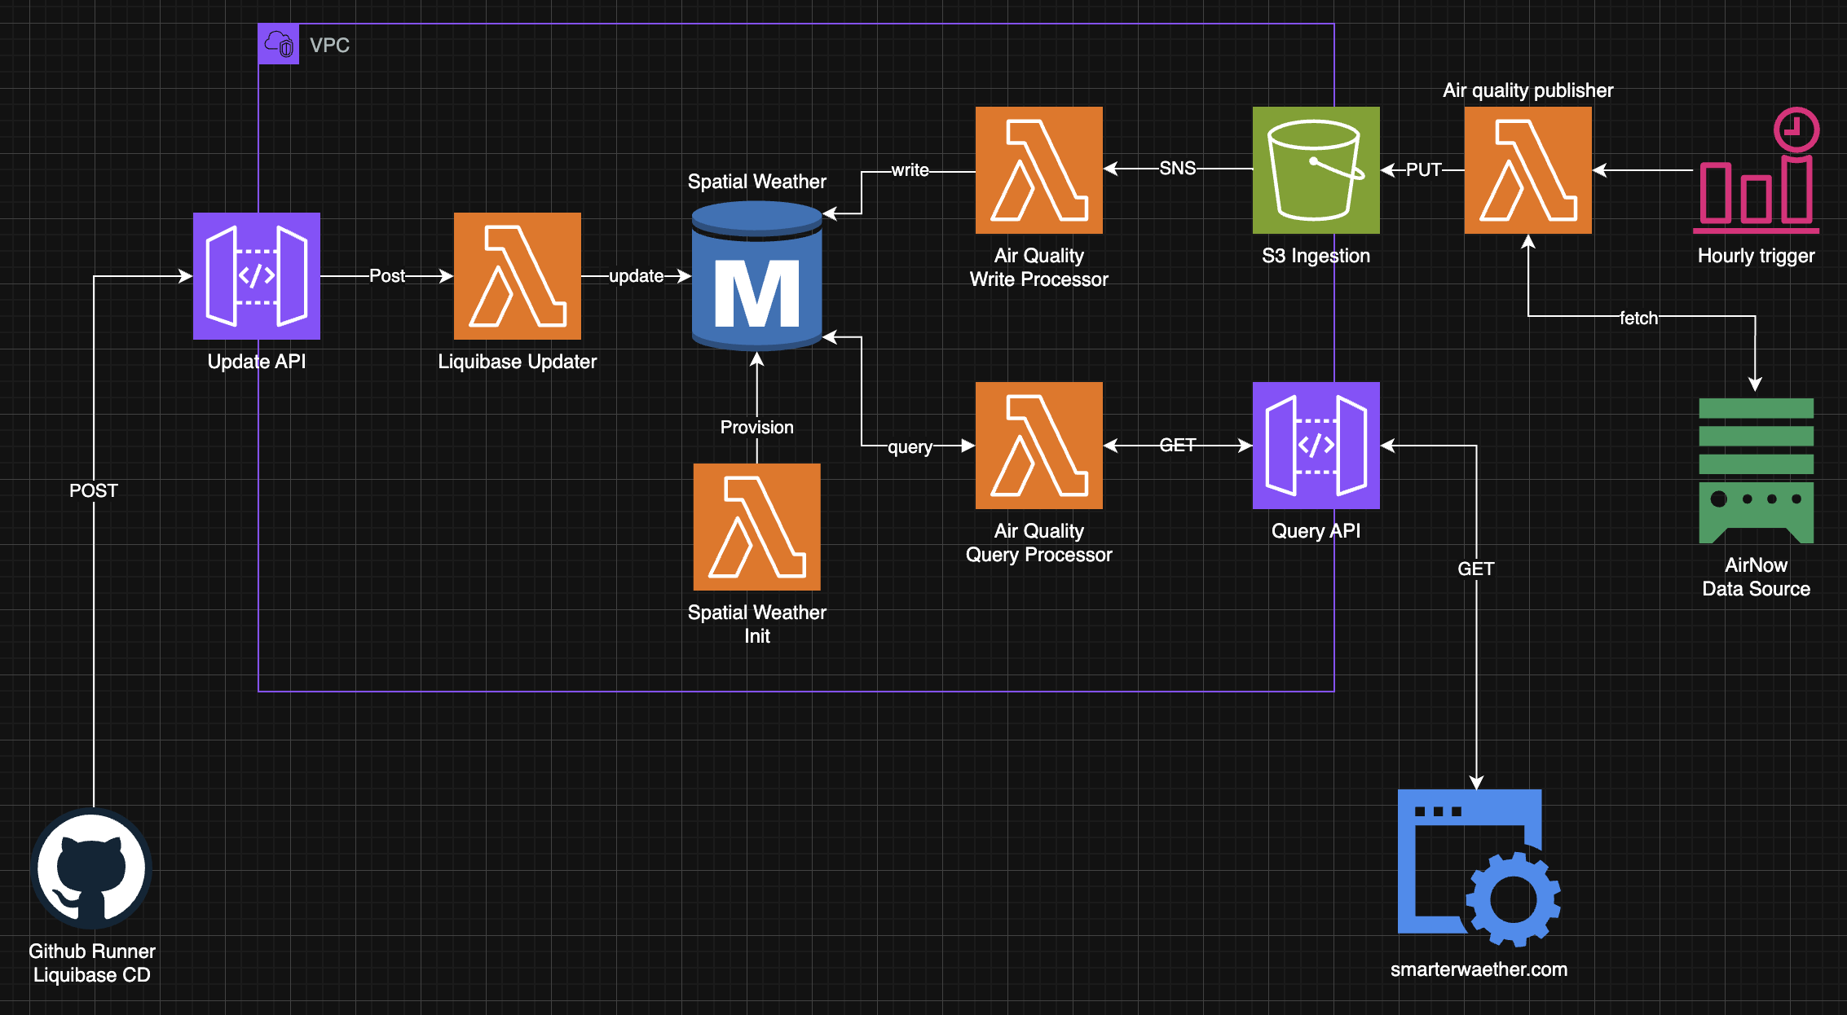Click the 'Update API' label
The height and width of the screenshot is (1015, 1847).
click(257, 361)
